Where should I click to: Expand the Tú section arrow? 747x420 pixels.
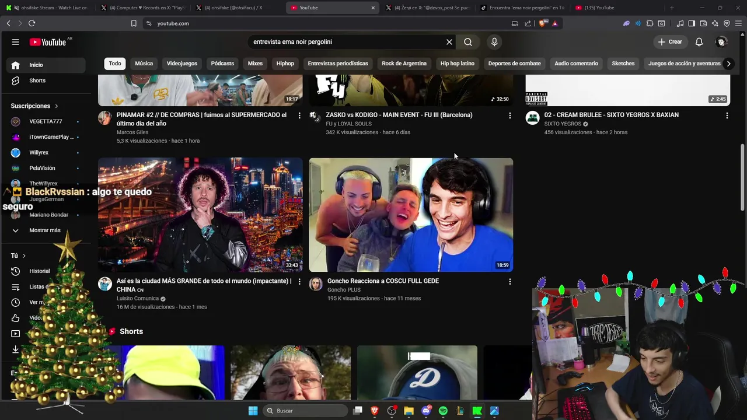(x=24, y=256)
